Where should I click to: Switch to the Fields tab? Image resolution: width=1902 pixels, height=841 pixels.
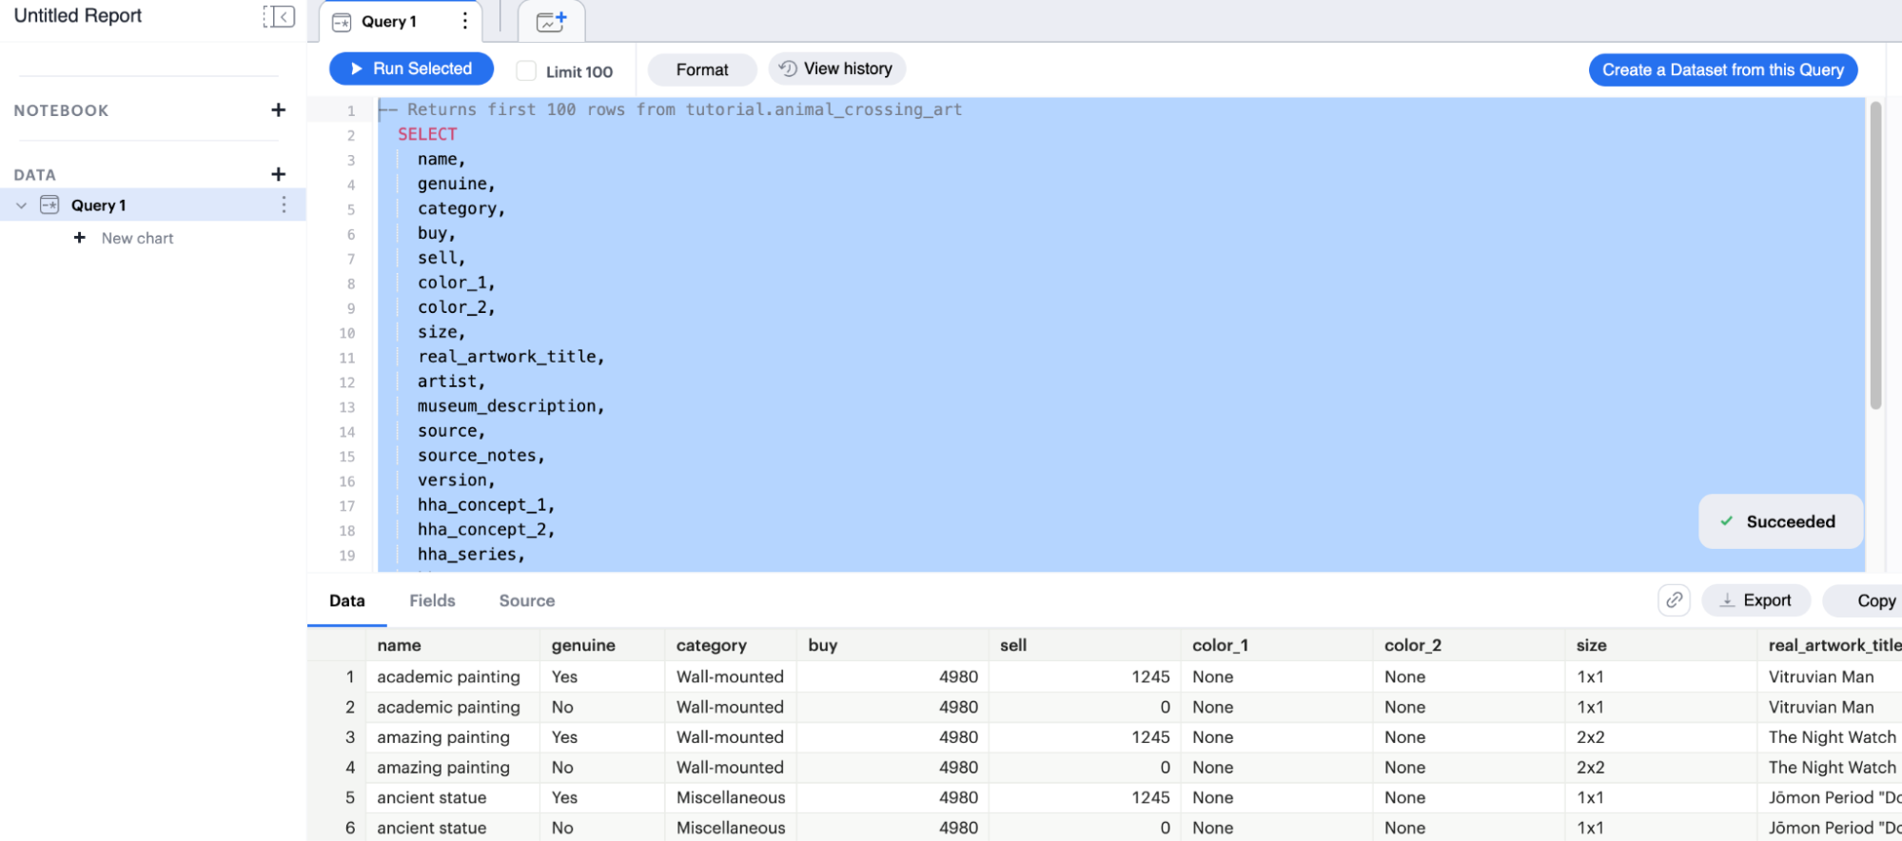click(432, 600)
